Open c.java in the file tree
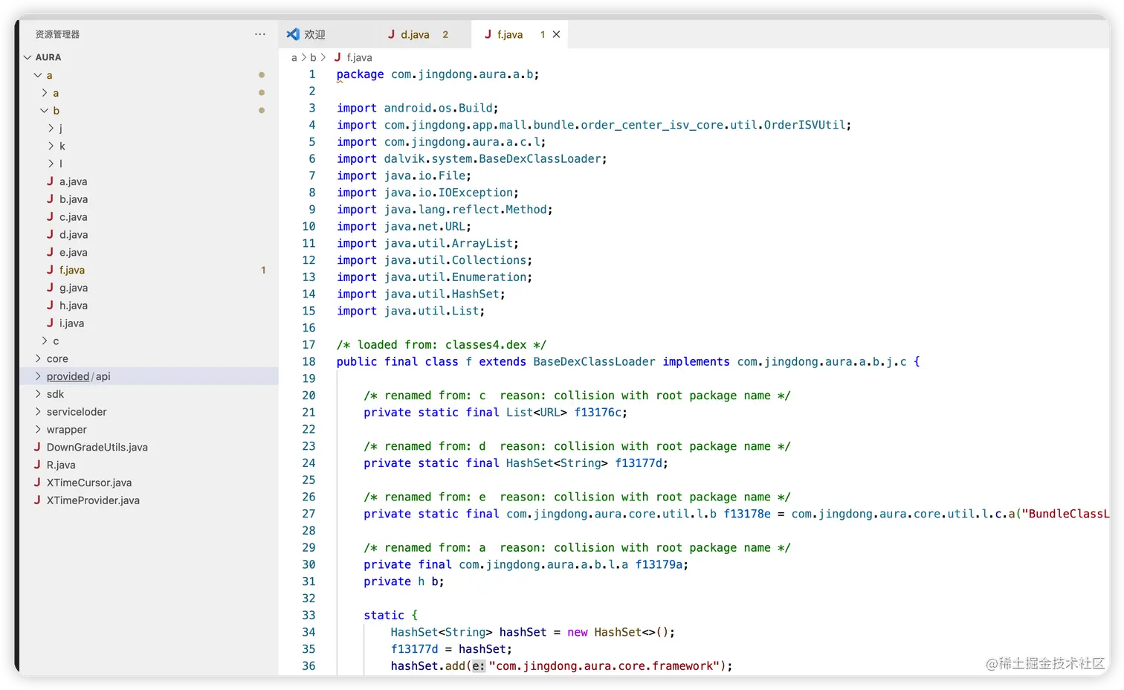The width and height of the screenshot is (1124, 690). (149, 217)
